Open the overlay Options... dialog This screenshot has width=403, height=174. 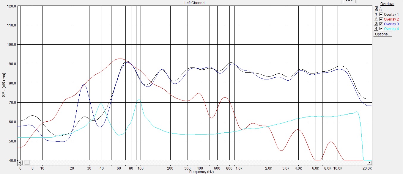[383, 34]
